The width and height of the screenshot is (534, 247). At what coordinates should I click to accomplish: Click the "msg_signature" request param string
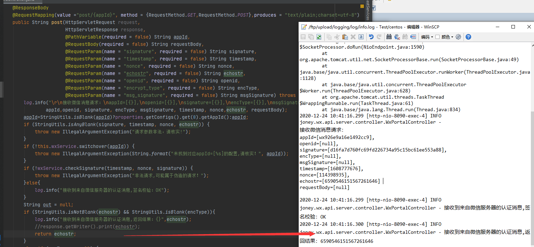(x=144, y=95)
